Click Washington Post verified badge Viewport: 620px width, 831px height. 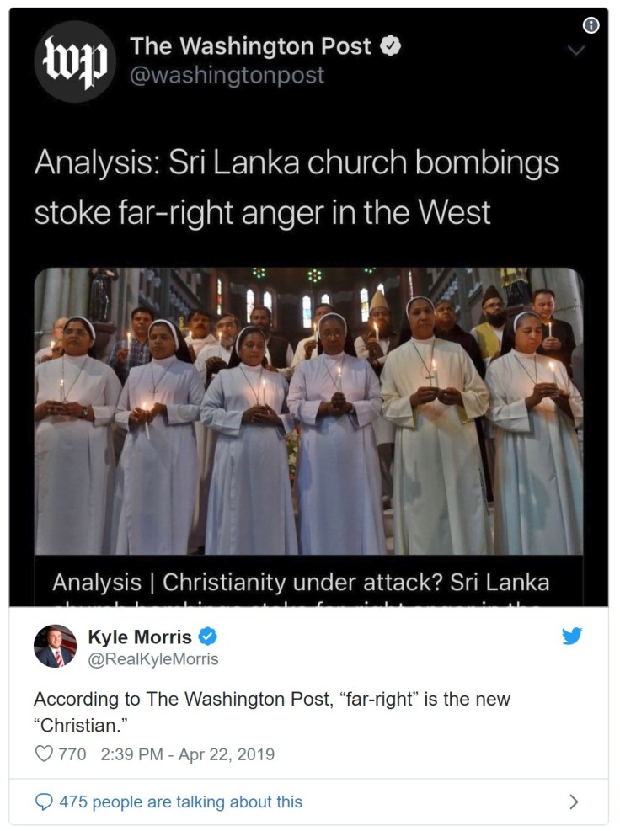[390, 46]
